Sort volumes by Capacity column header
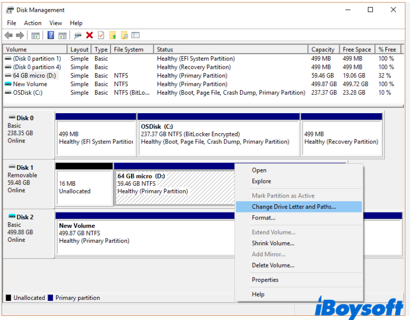410x320 pixels. click(323, 49)
